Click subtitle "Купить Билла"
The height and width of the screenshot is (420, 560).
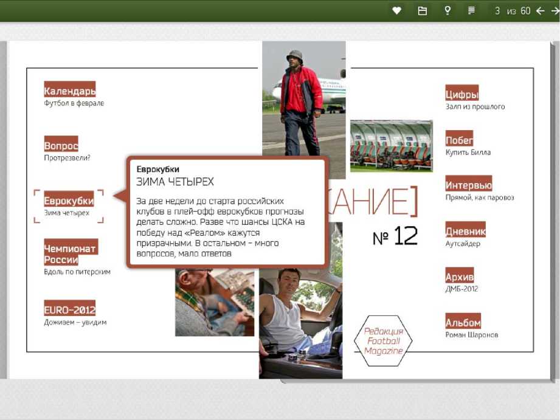[468, 152]
